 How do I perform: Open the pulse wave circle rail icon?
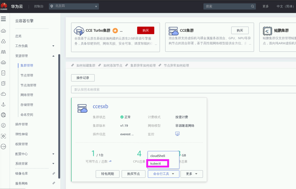tap(3, 147)
